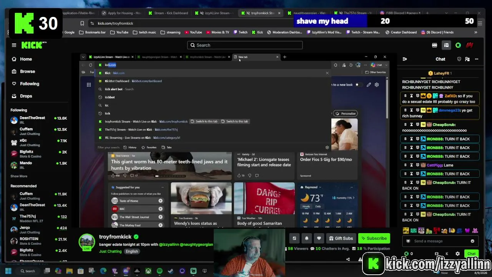
Task: Filter suggestions by Favorites
Action: [x=149, y=147]
